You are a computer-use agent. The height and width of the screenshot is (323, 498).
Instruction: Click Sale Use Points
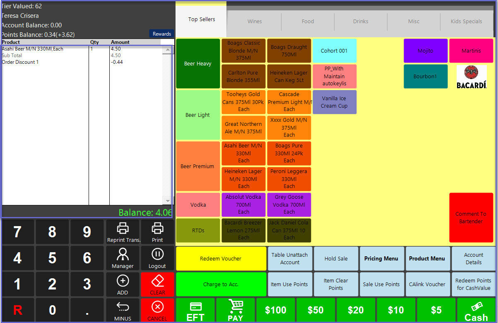(x=381, y=284)
